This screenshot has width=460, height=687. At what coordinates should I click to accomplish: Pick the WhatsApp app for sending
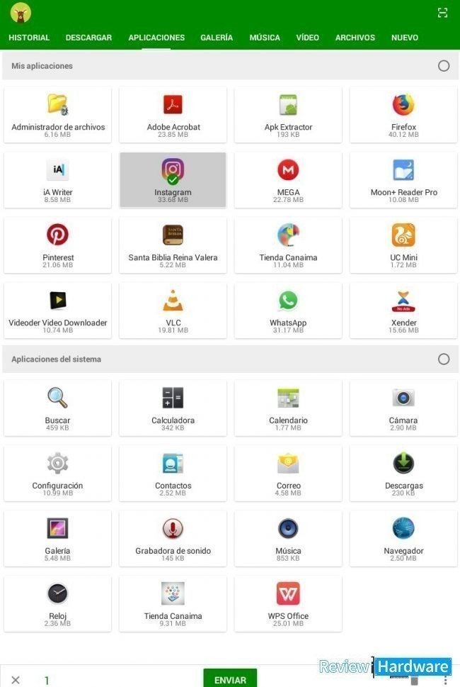pos(288,311)
